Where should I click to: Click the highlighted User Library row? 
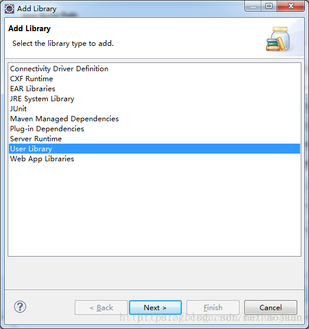tap(155, 149)
